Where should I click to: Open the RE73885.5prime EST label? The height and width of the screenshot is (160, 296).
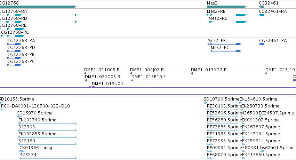224,127
